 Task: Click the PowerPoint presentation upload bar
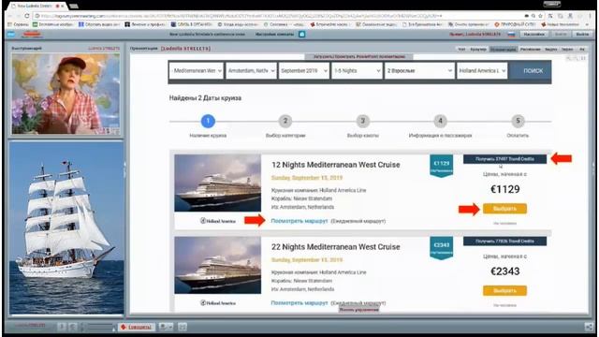[358, 56]
